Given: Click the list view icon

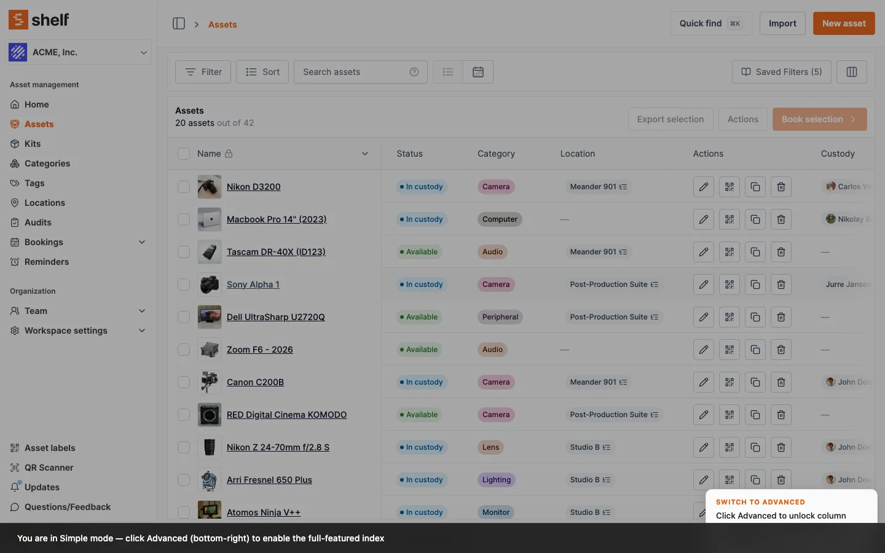Looking at the screenshot, I should click(x=448, y=72).
